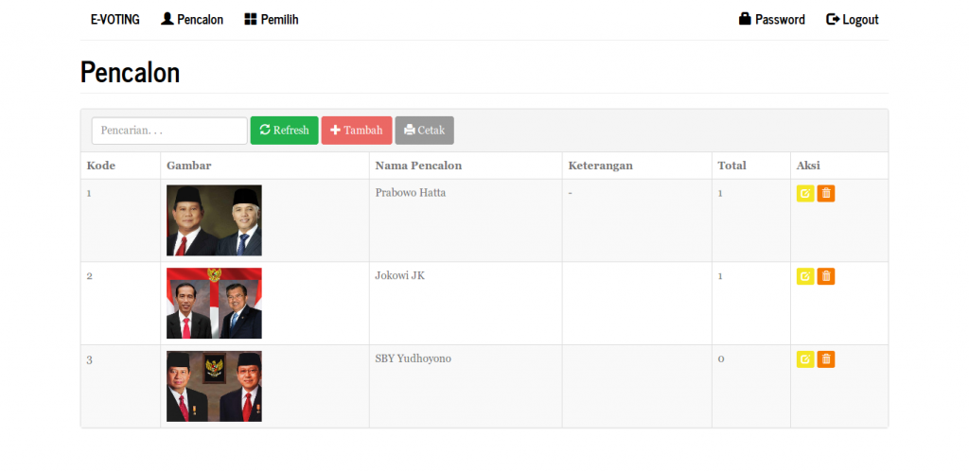Image resolution: width=969 pixels, height=472 pixels.
Task: Open Prabowo Hatta candidate photo
Action: coord(214,220)
